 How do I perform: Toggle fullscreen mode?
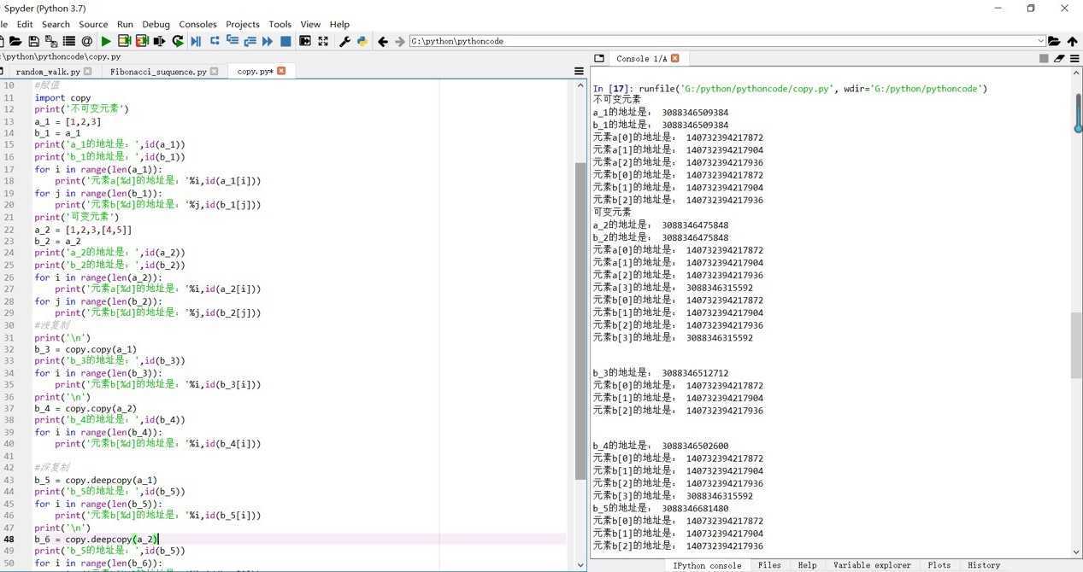323,41
